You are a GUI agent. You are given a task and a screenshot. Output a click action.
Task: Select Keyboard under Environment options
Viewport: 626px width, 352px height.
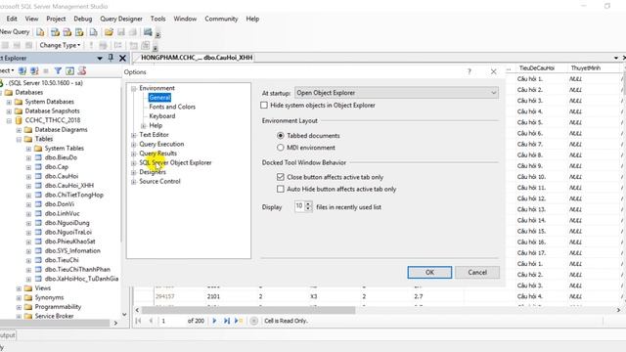tap(162, 116)
